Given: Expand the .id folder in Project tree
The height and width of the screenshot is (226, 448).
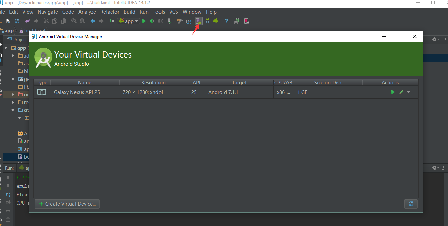Looking at the screenshot, I should tap(13, 55).
